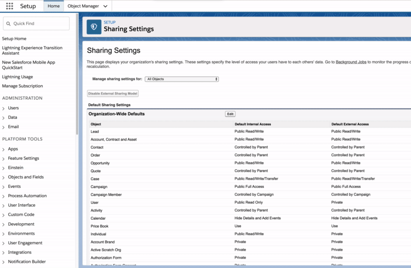Screen dimensions: 411x268
Task: Switch to the Home tab
Action: tap(53, 6)
